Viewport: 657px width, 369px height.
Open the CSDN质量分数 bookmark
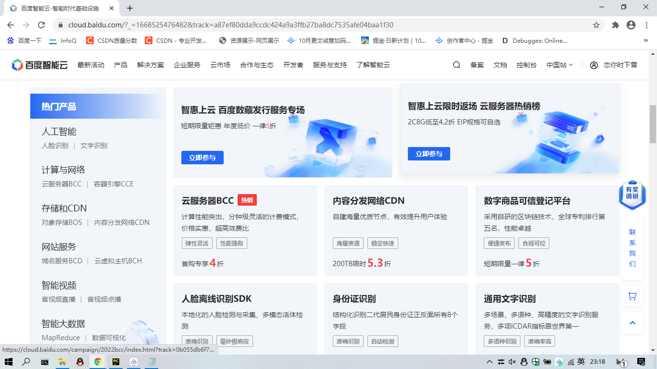112,41
